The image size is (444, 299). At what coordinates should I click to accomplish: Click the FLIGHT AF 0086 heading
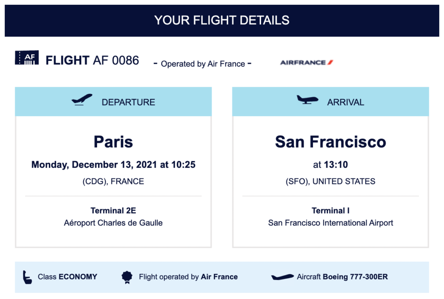point(92,60)
